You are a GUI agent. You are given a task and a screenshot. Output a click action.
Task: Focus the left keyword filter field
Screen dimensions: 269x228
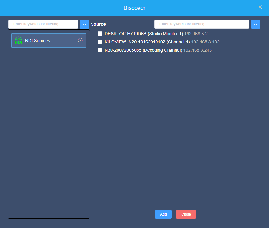tap(43, 24)
